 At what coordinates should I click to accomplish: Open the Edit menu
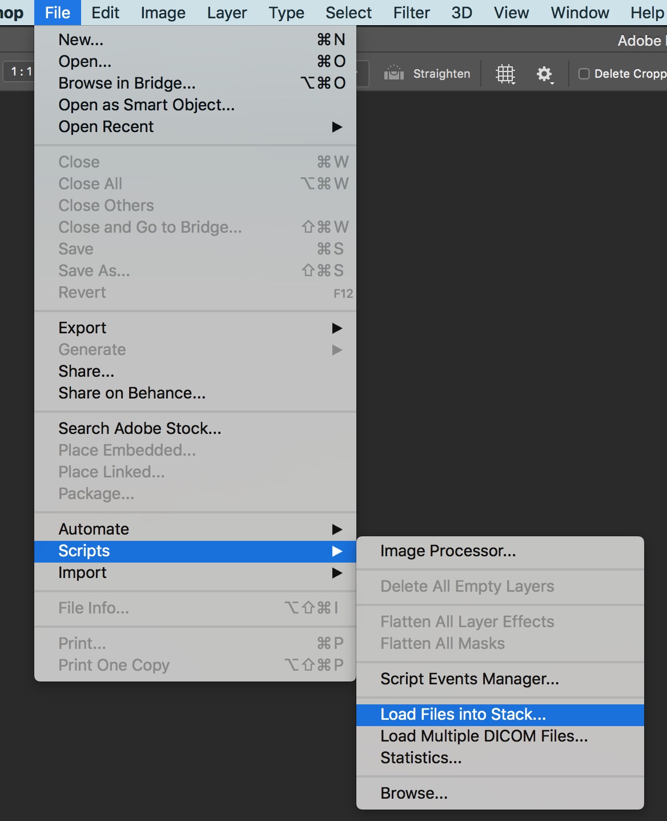pos(105,12)
